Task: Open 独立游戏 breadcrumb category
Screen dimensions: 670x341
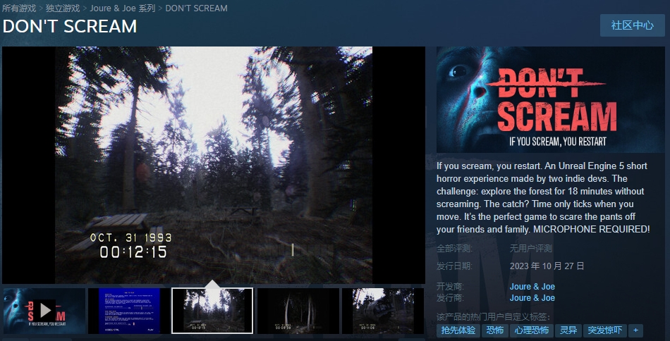Action: pos(63,8)
